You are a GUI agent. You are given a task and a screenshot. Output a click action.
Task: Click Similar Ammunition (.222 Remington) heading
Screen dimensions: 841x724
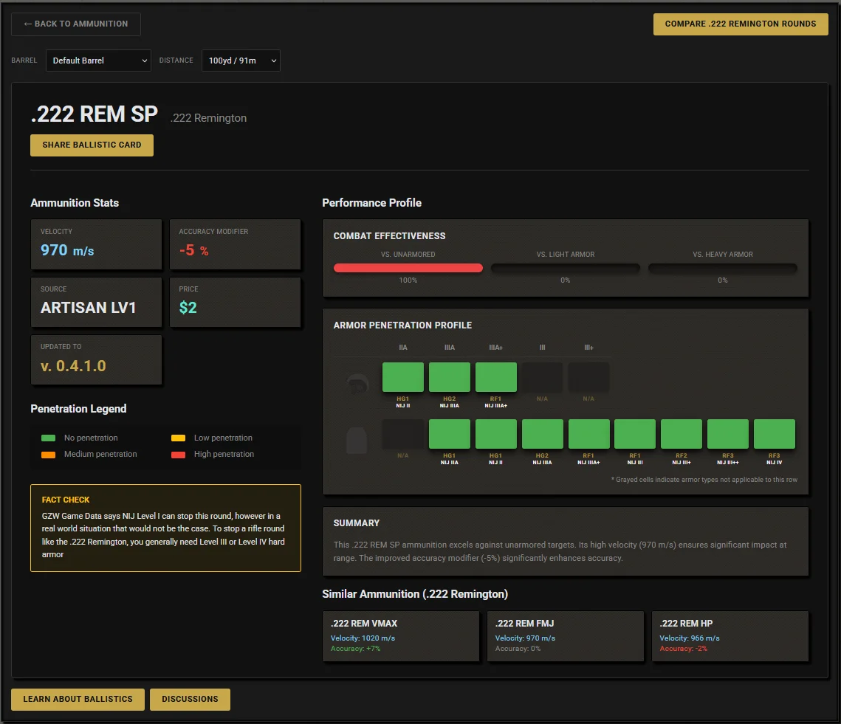point(415,594)
